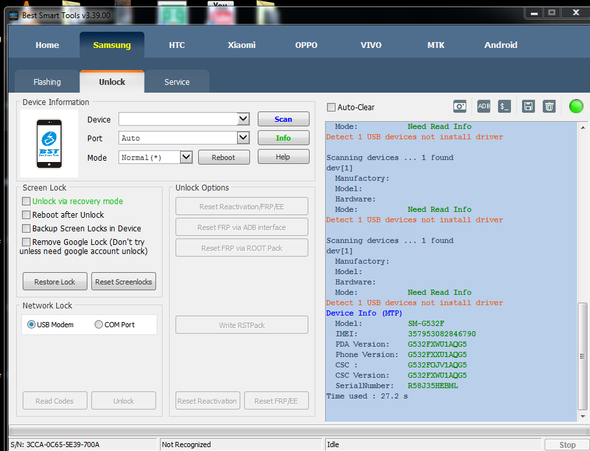This screenshot has height=451, width=590.
Task: Close the Best Smart Tools window
Action: coord(576,13)
